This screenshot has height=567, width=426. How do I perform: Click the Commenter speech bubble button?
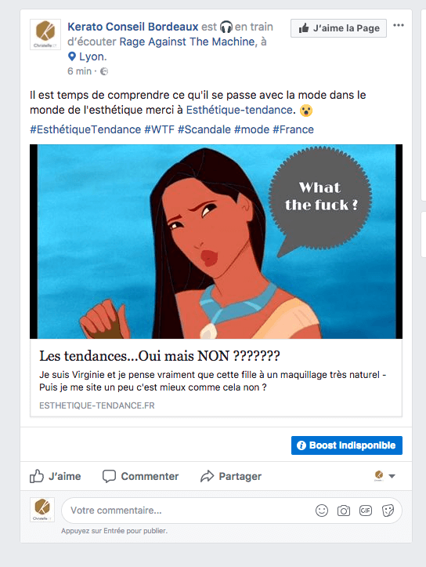pos(140,476)
